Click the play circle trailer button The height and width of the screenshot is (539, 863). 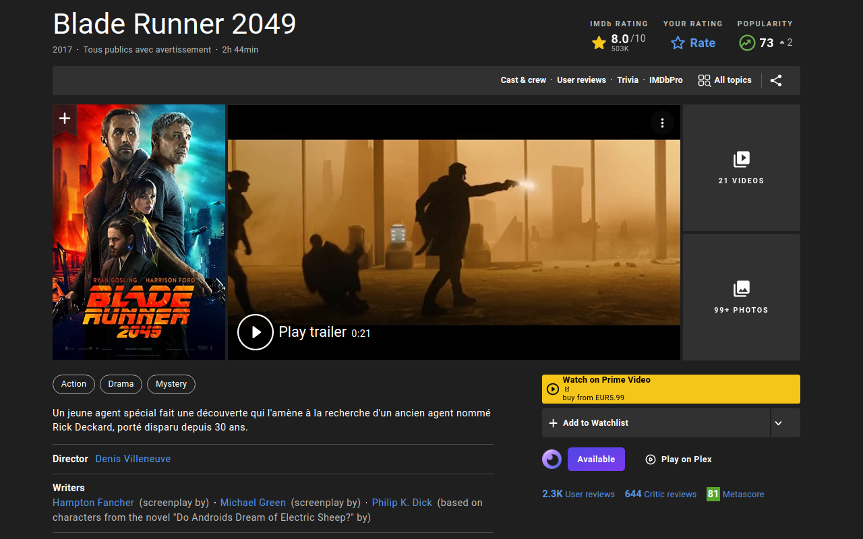[x=256, y=332]
